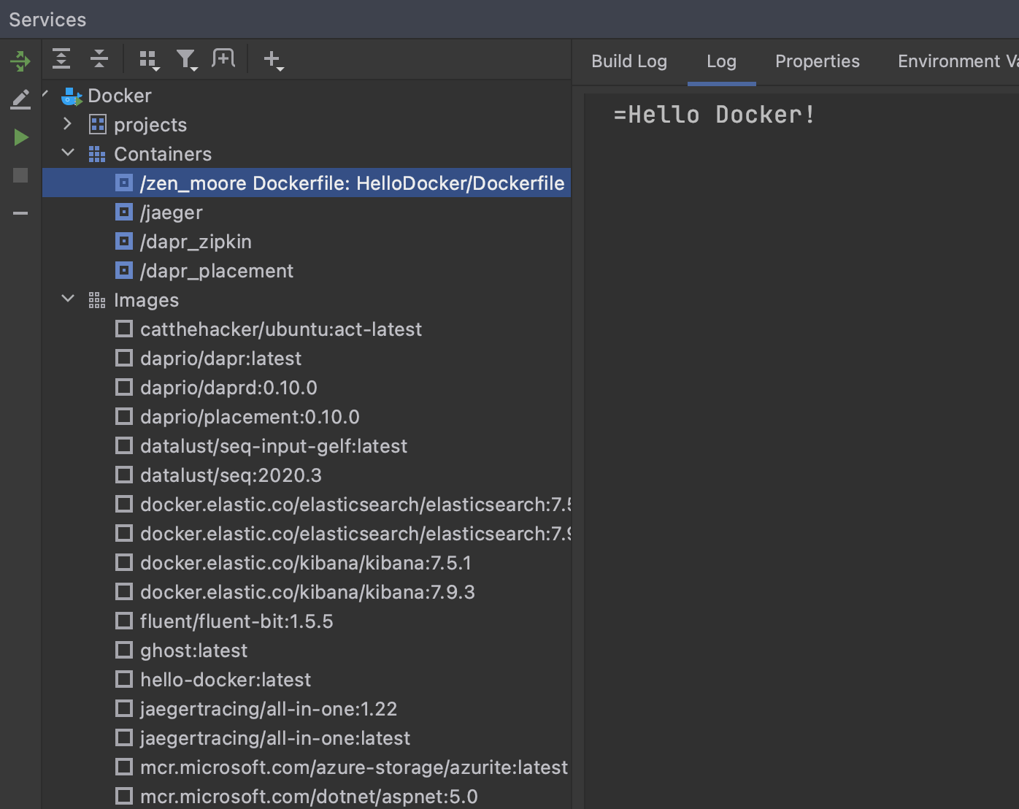Expand the projects tree node
This screenshot has height=809, width=1019.
[66, 124]
